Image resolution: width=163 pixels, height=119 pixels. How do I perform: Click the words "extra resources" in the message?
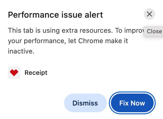pos(87,30)
